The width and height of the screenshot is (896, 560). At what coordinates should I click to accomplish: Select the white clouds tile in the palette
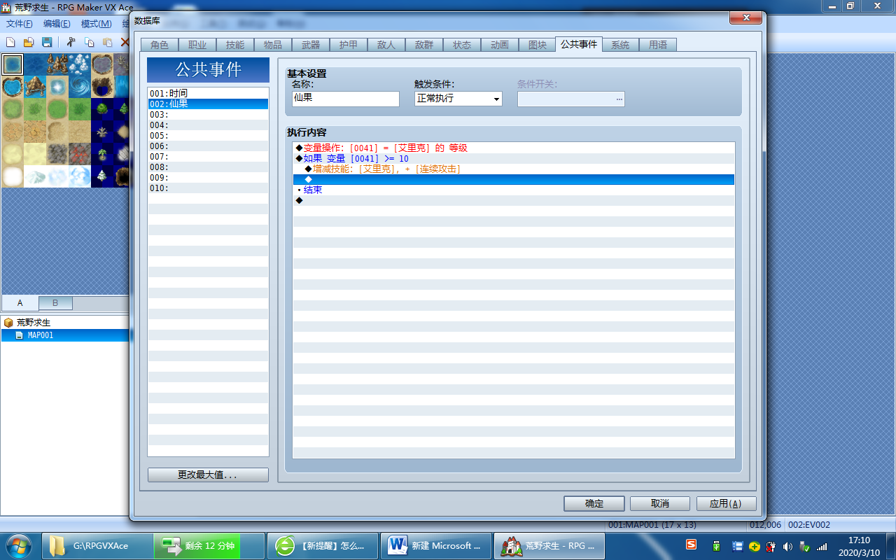(80, 64)
